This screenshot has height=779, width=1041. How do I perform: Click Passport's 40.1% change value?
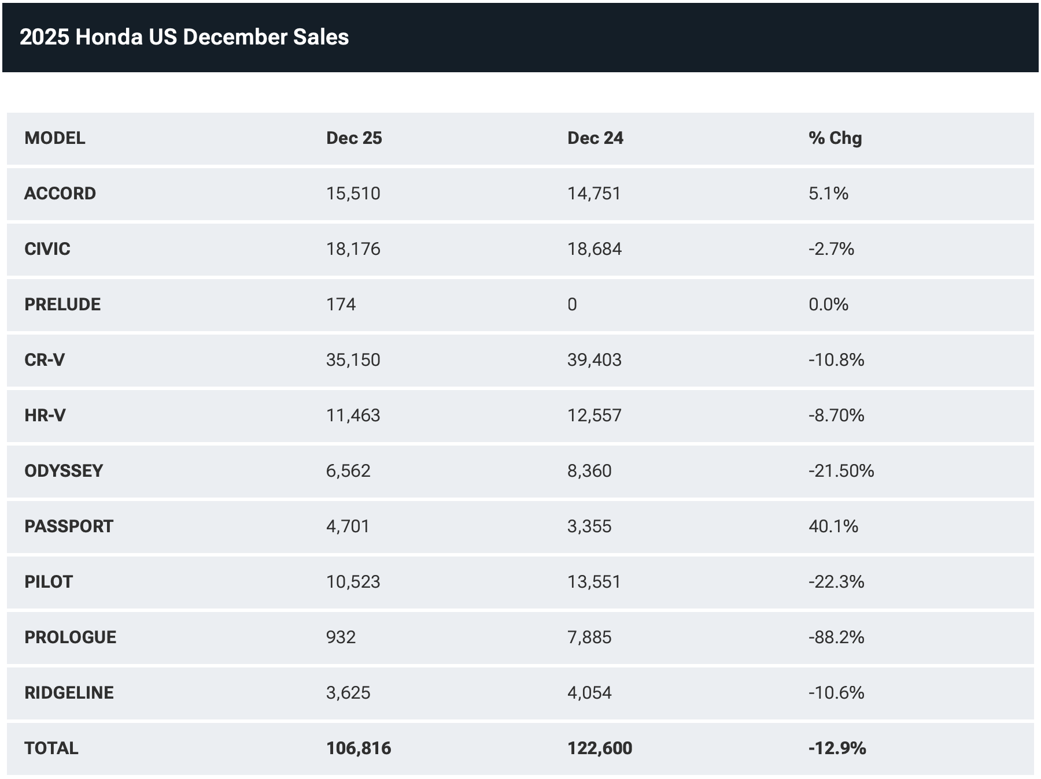[x=833, y=526]
